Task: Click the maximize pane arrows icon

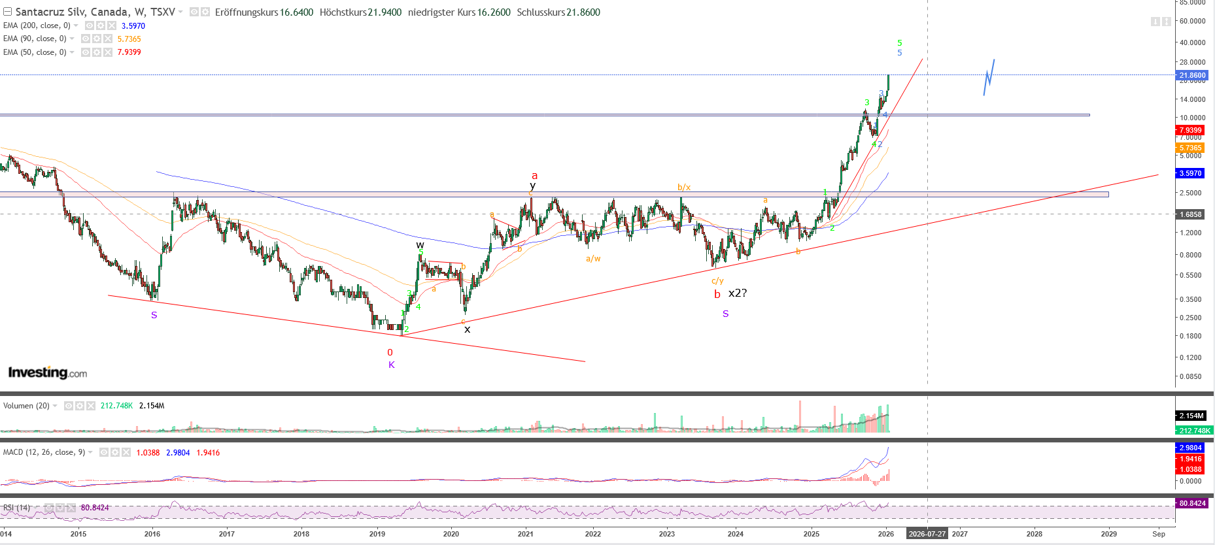Action: [x=1166, y=22]
